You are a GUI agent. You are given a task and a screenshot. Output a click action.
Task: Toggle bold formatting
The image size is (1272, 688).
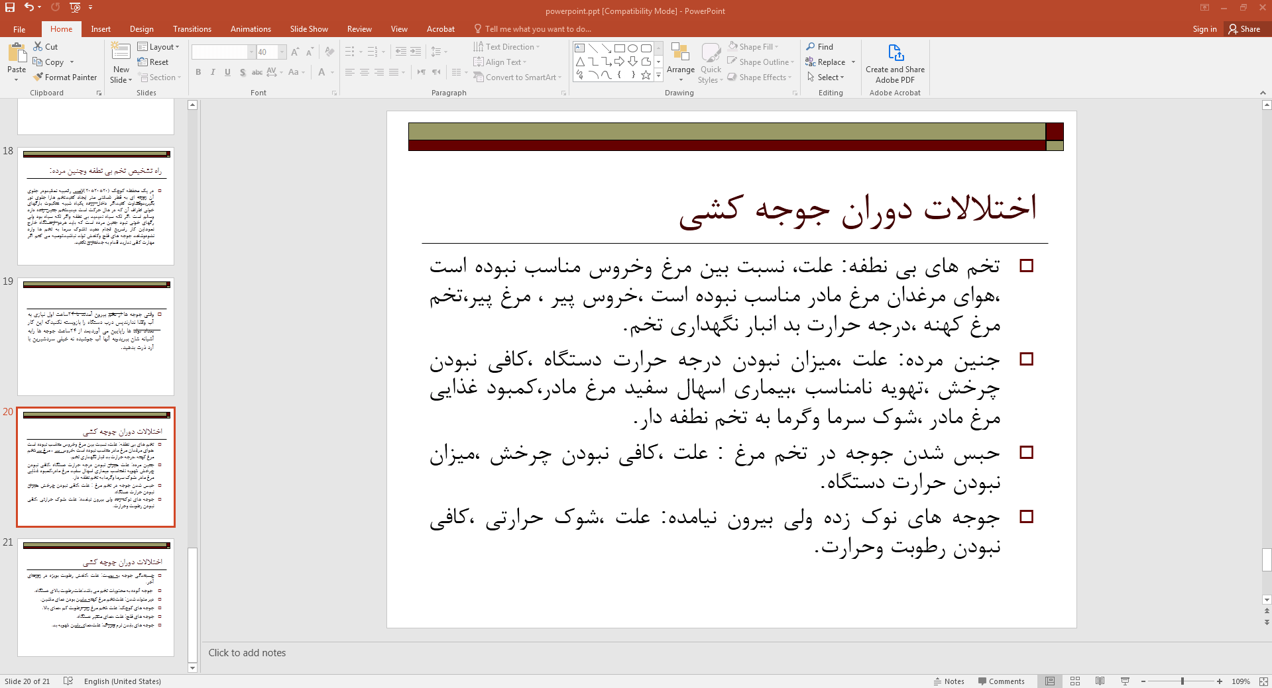pyautogui.click(x=198, y=72)
